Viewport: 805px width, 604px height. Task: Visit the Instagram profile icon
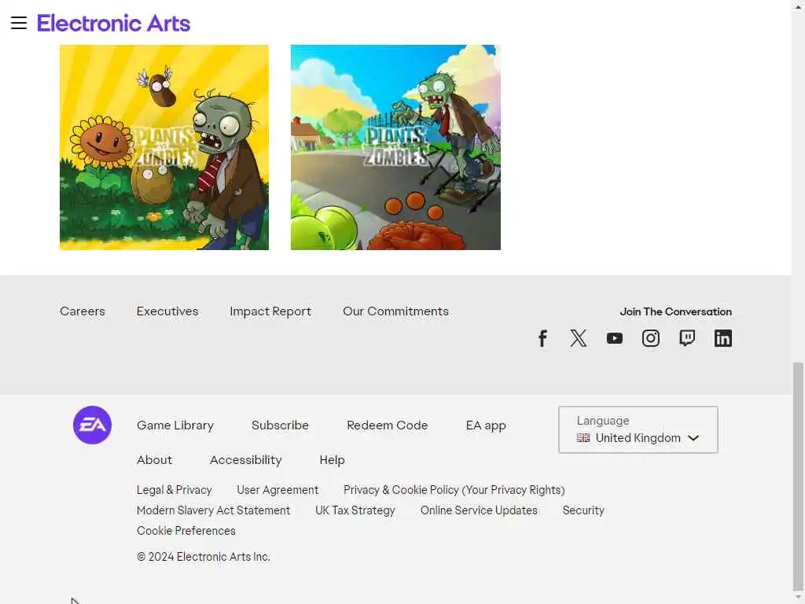(651, 338)
